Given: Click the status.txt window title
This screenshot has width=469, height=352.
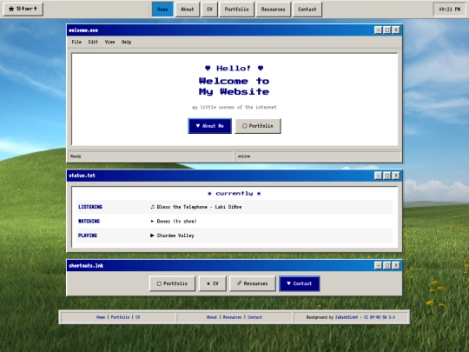Looking at the screenshot, I should pyautogui.click(x=82, y=176).
